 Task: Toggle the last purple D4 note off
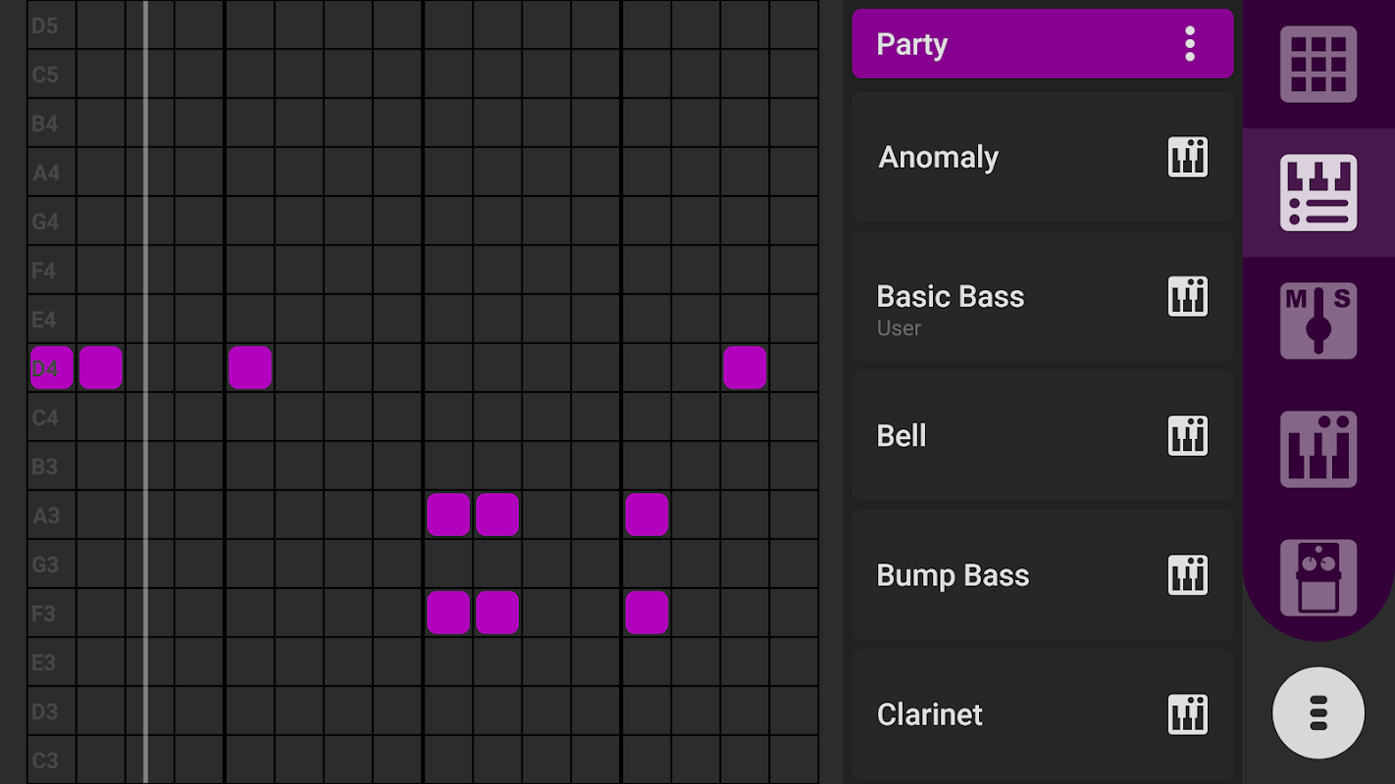745,367
